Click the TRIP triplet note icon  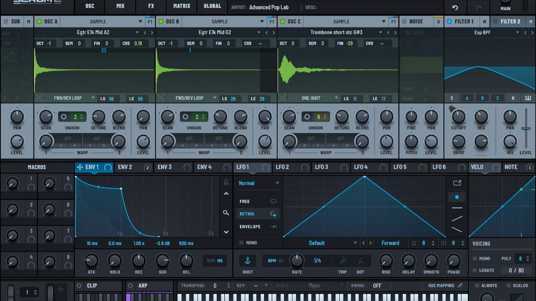[343, 261]
